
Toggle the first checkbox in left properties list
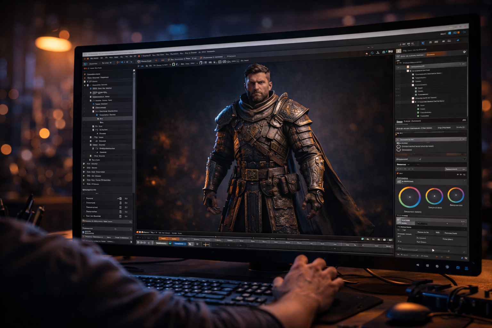120,199
